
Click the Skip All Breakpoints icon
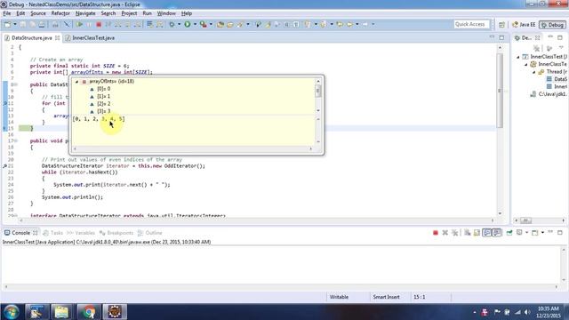pyautogui.click(x=66, y=24)
